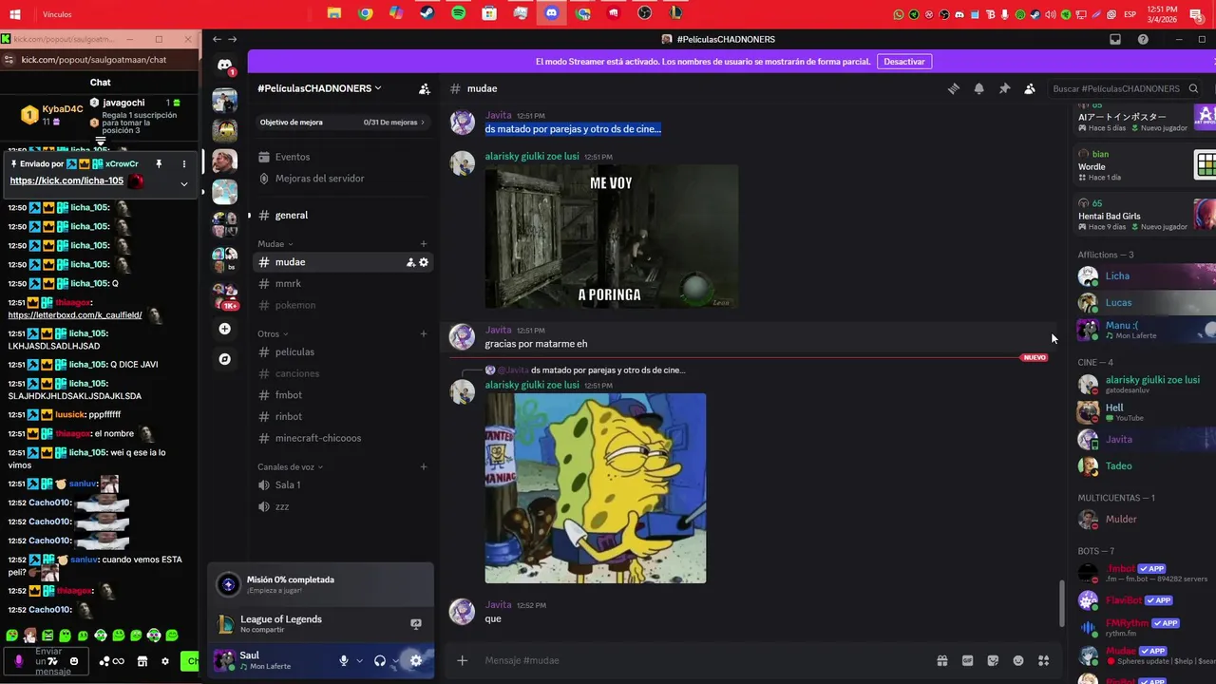Open headphone output options arrow
This screenshot has height=684, width=1216.
(x=395, y=660)
